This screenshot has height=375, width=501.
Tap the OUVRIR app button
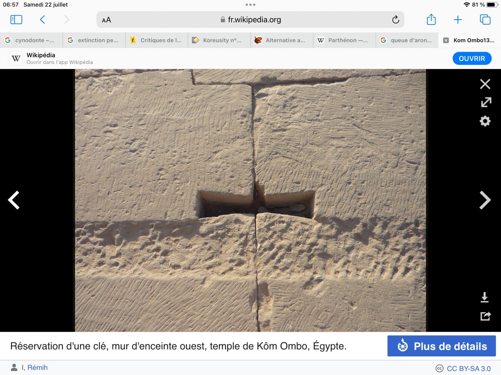472,59
